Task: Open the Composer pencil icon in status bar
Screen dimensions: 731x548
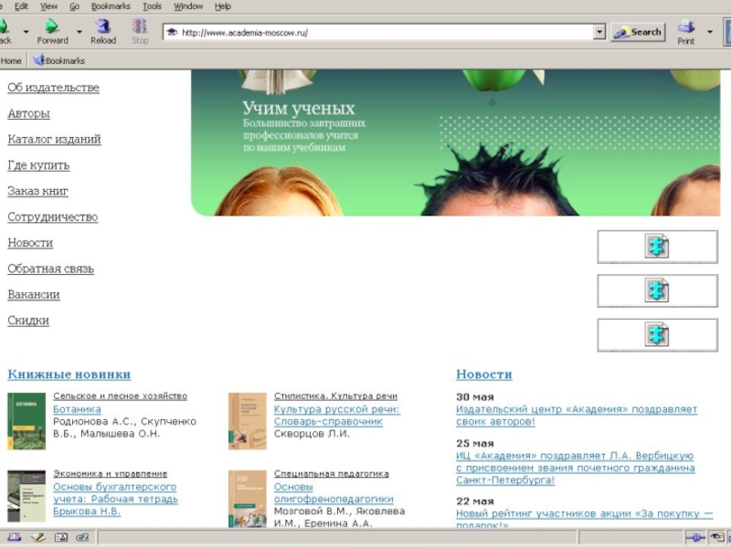Action: point(37,537)
